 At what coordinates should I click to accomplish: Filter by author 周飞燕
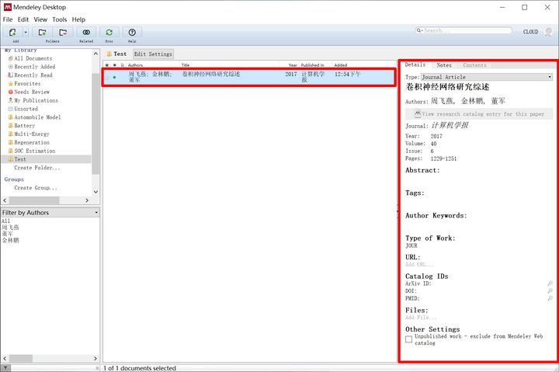point(10,228)
